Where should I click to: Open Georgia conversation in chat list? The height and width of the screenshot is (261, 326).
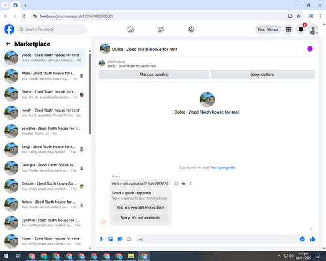(x=44, y=168)
